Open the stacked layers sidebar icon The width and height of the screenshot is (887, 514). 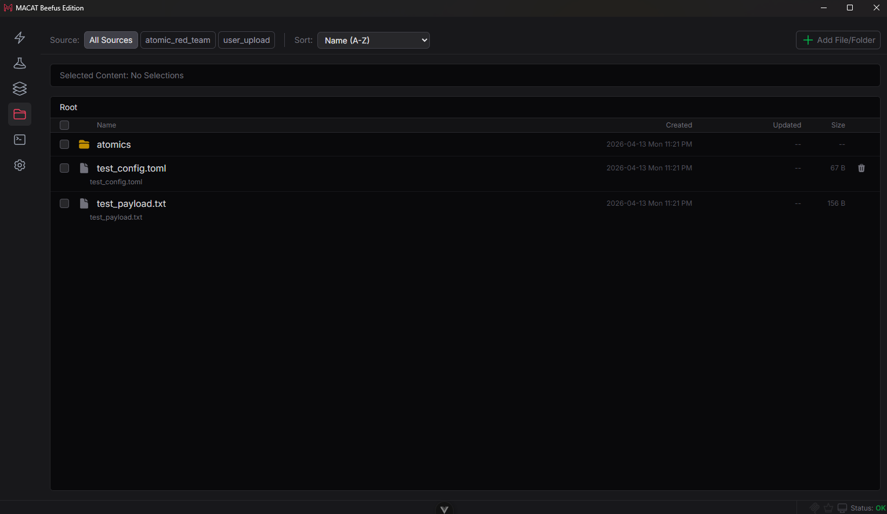[x=20, y=89]
